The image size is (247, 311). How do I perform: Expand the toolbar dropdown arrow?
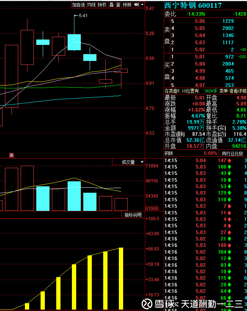(x=142, y=5)
